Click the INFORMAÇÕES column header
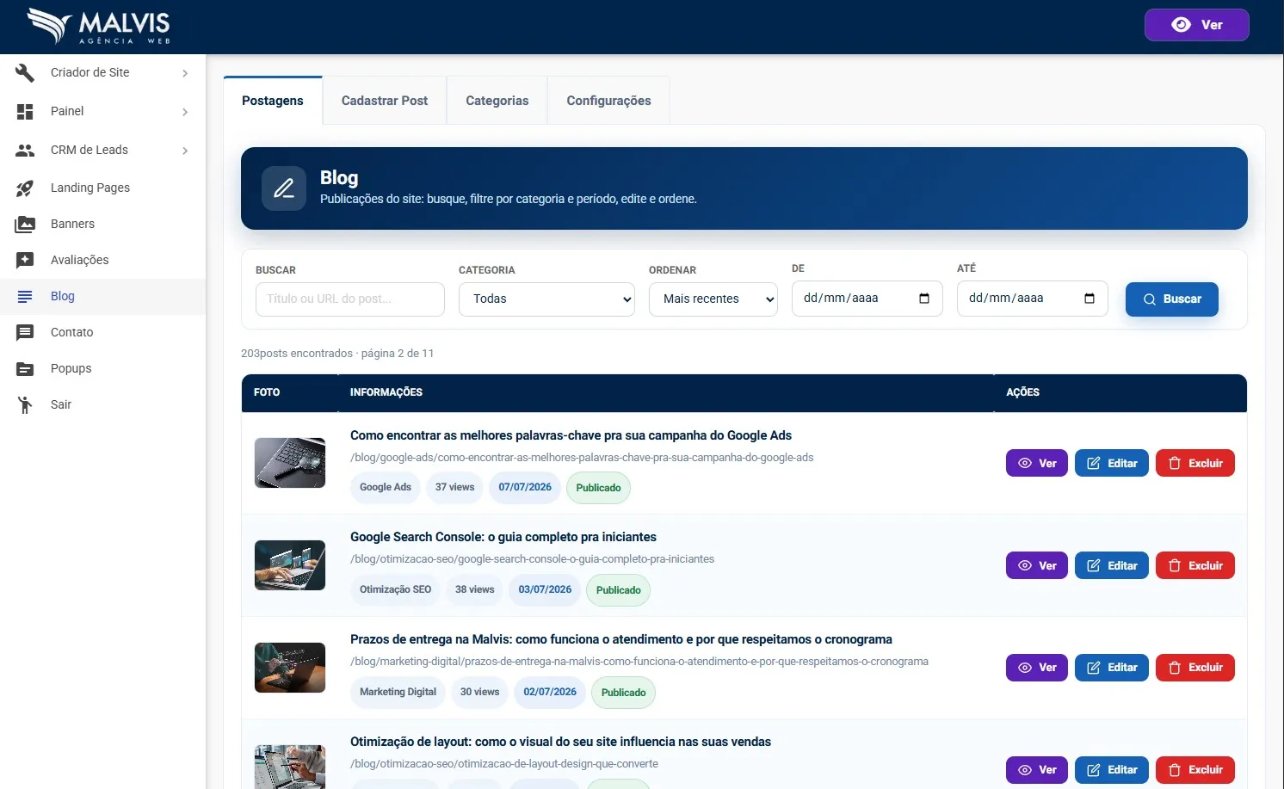The width and height of the screenshot is (1284, 789). [386, 392]
